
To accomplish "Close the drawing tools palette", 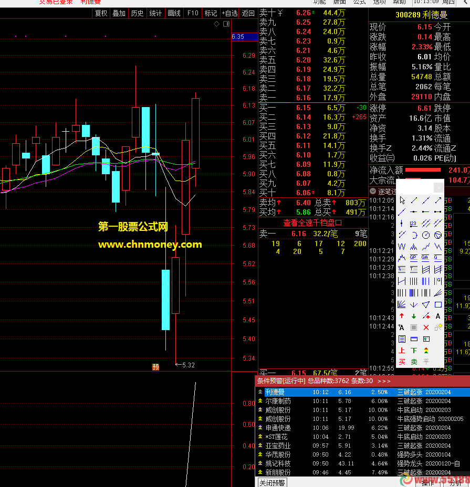I will coord(438,187).
